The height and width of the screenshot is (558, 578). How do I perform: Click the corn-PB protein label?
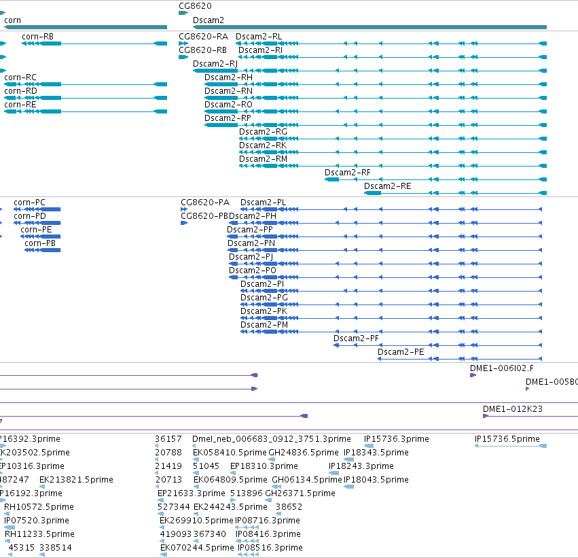[x=40, y=243]
